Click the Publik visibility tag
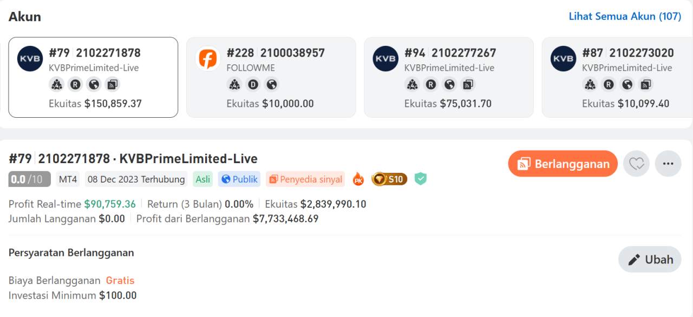693x317 pixels. (x=239, y=179)
